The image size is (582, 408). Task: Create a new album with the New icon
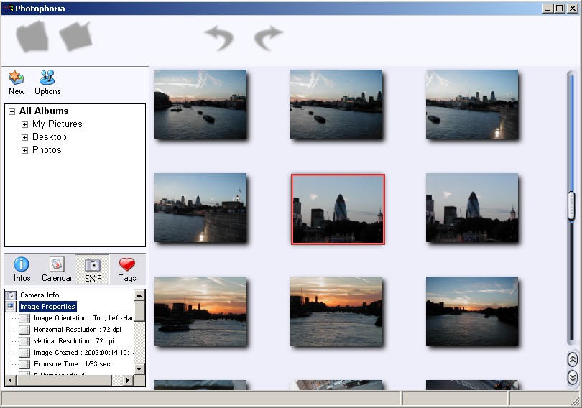[x=17, y=83]
